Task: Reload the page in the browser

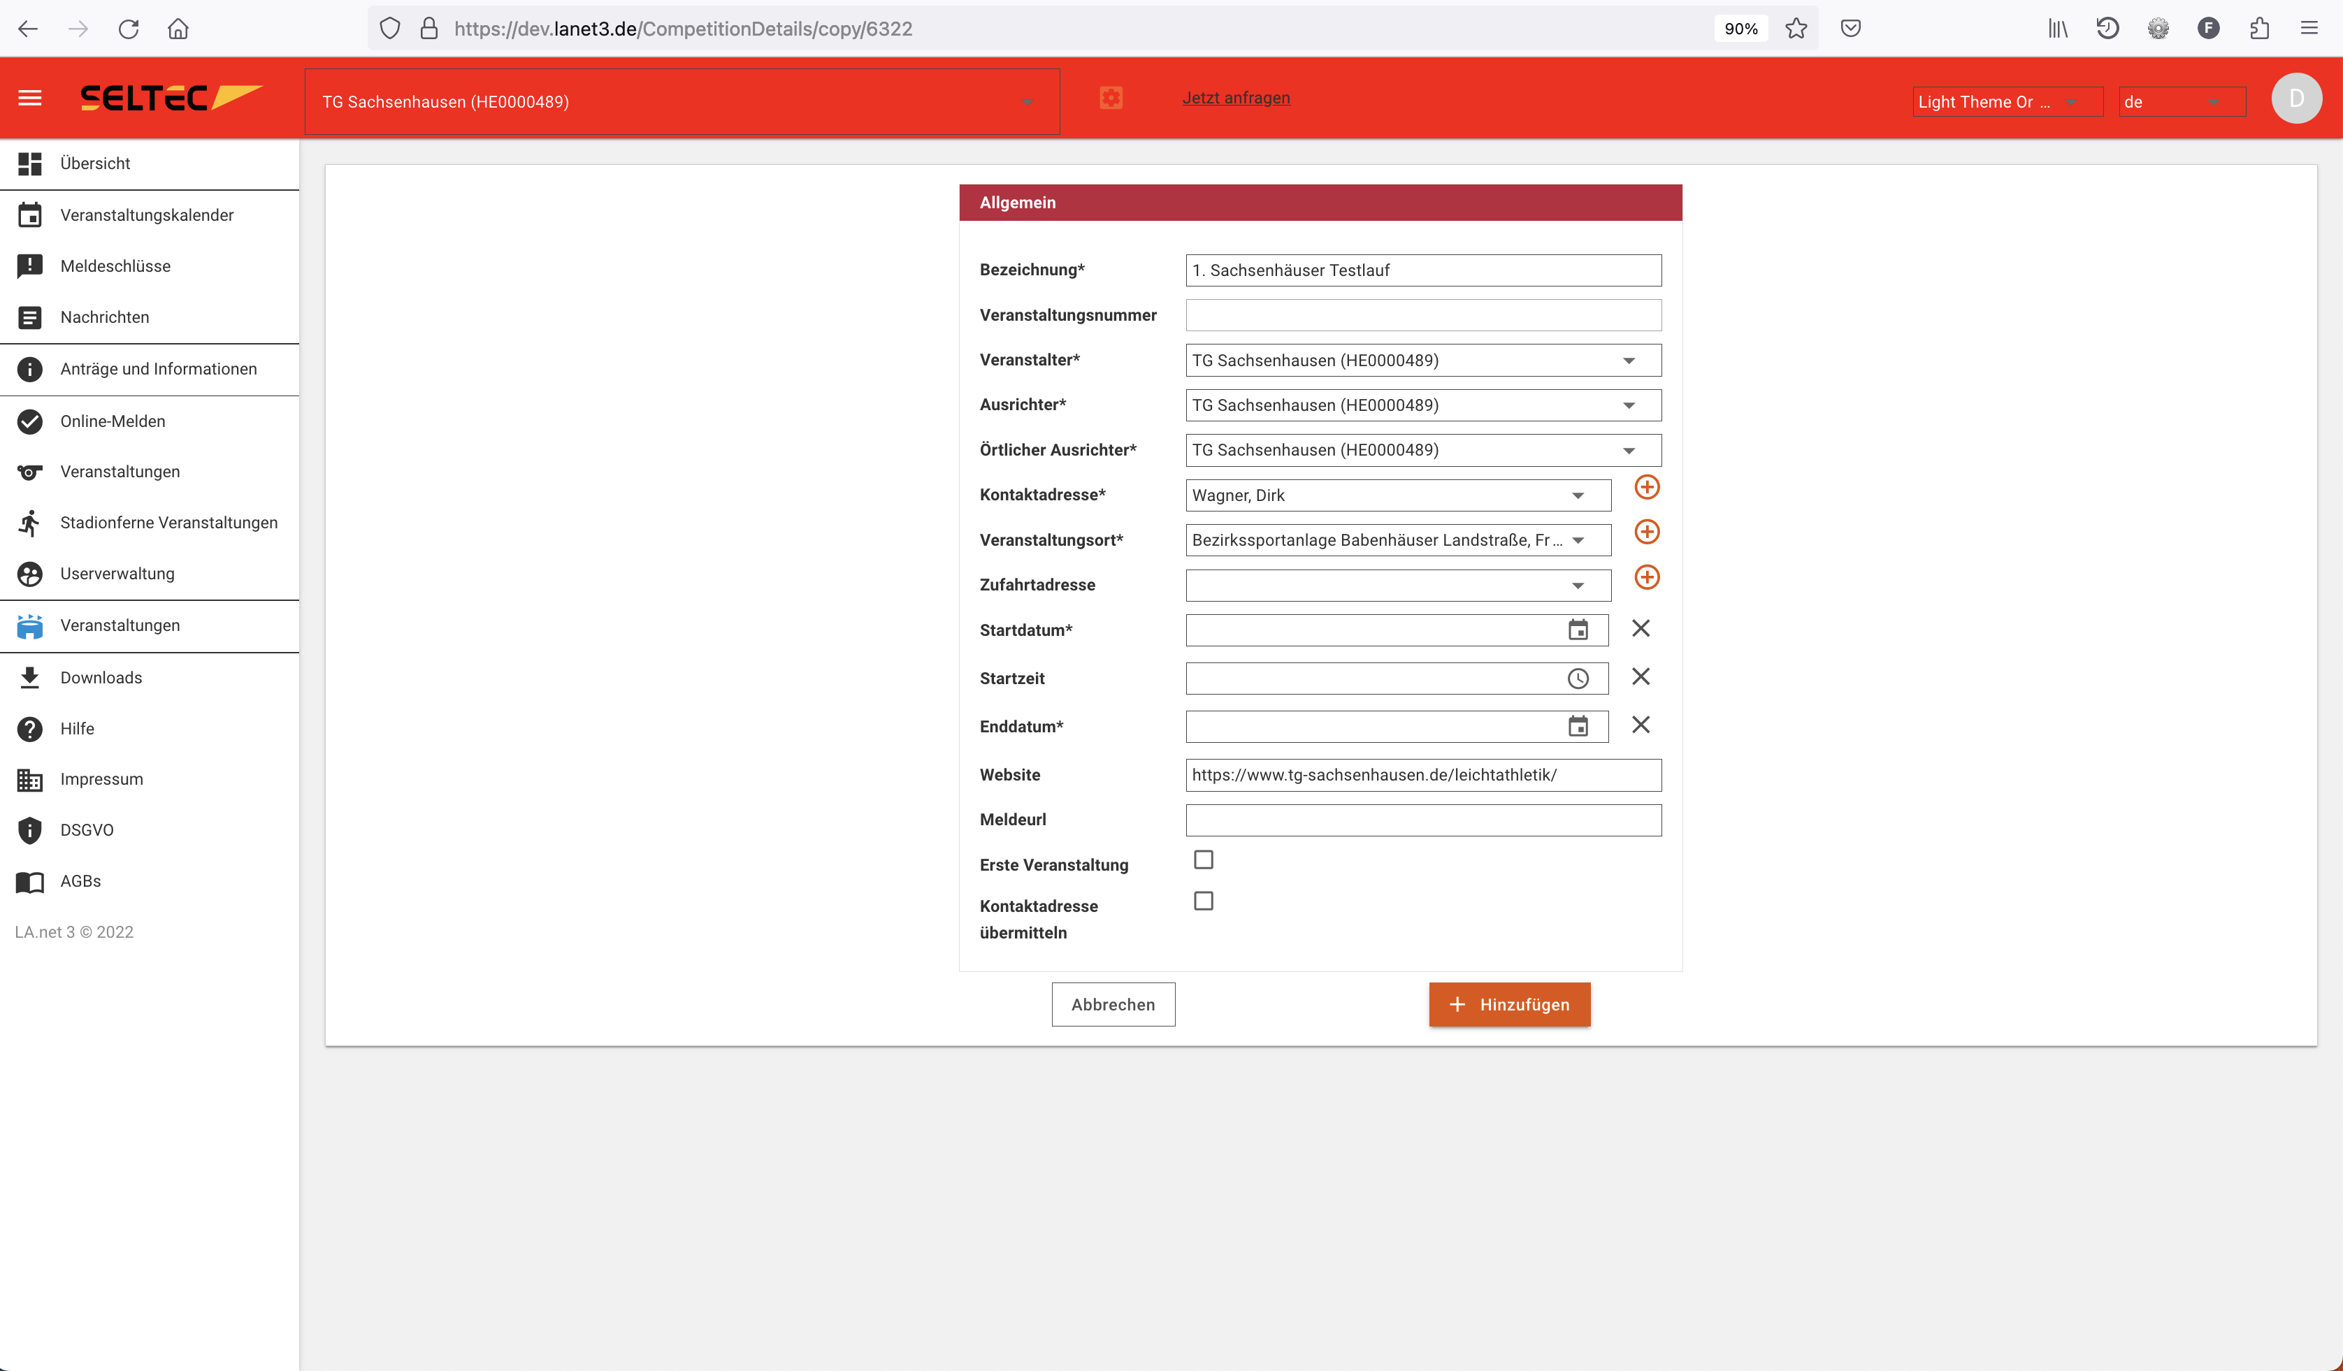Action: tap(129, 29)
